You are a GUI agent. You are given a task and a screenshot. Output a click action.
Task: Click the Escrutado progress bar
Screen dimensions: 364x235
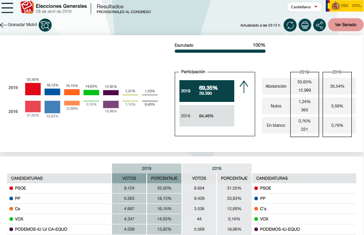point(220,51)
